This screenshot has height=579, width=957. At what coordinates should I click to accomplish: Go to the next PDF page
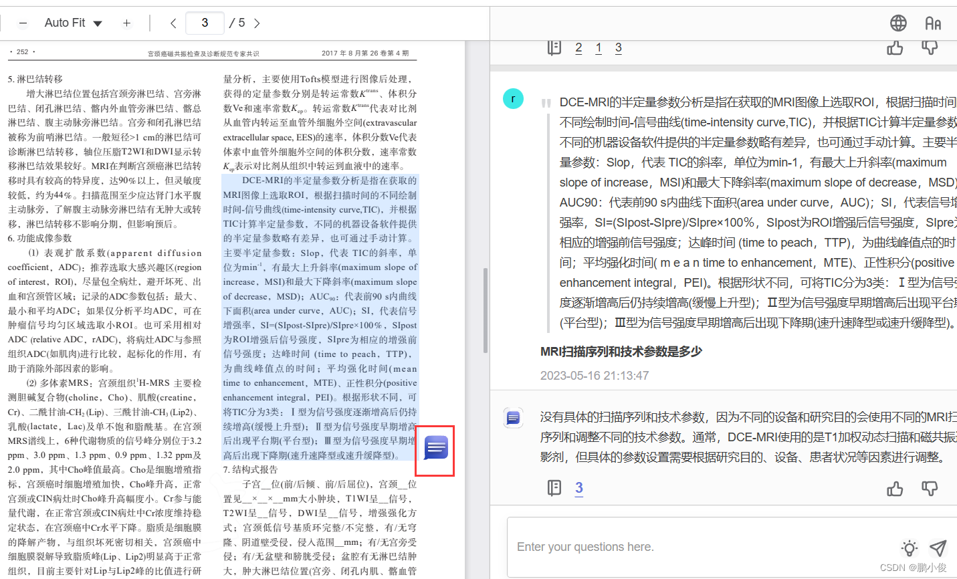(x=257, y=23)
